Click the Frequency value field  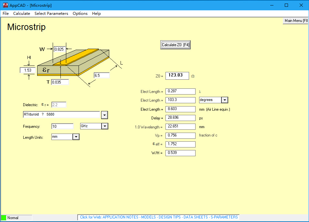tap(62, 126)
